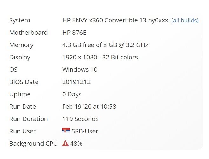Screen dimensions: 209x159
Task: Select the 0 Days uptime value
Action: 72,94
